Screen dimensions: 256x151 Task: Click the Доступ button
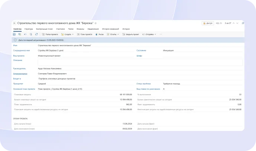(x=208, y=23)
